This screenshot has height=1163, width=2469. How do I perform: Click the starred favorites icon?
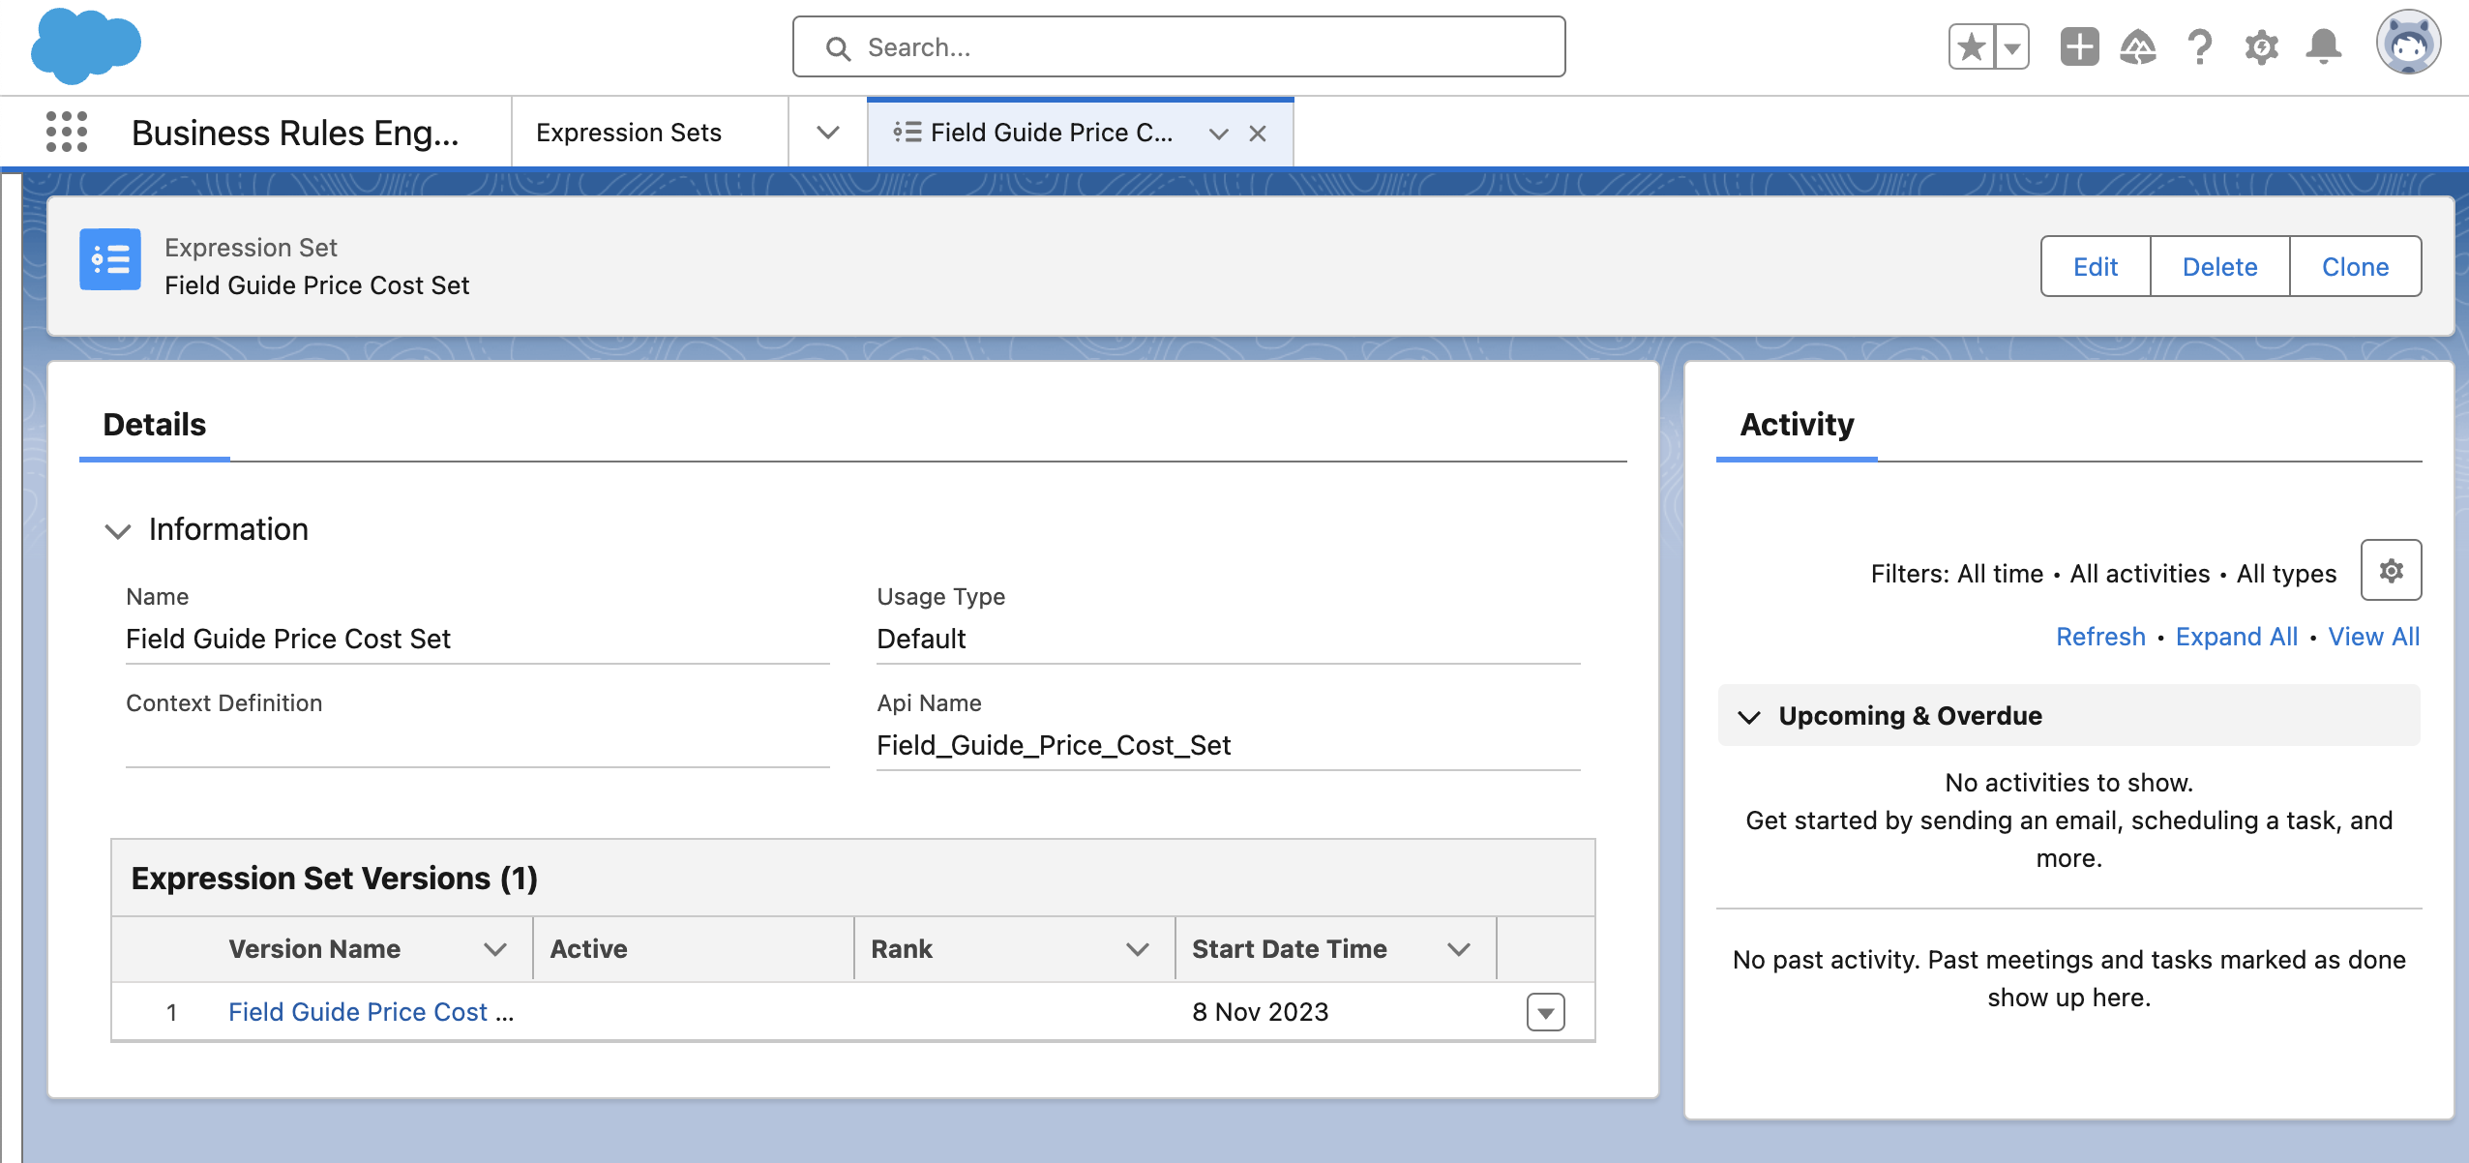pos(1968,47)
